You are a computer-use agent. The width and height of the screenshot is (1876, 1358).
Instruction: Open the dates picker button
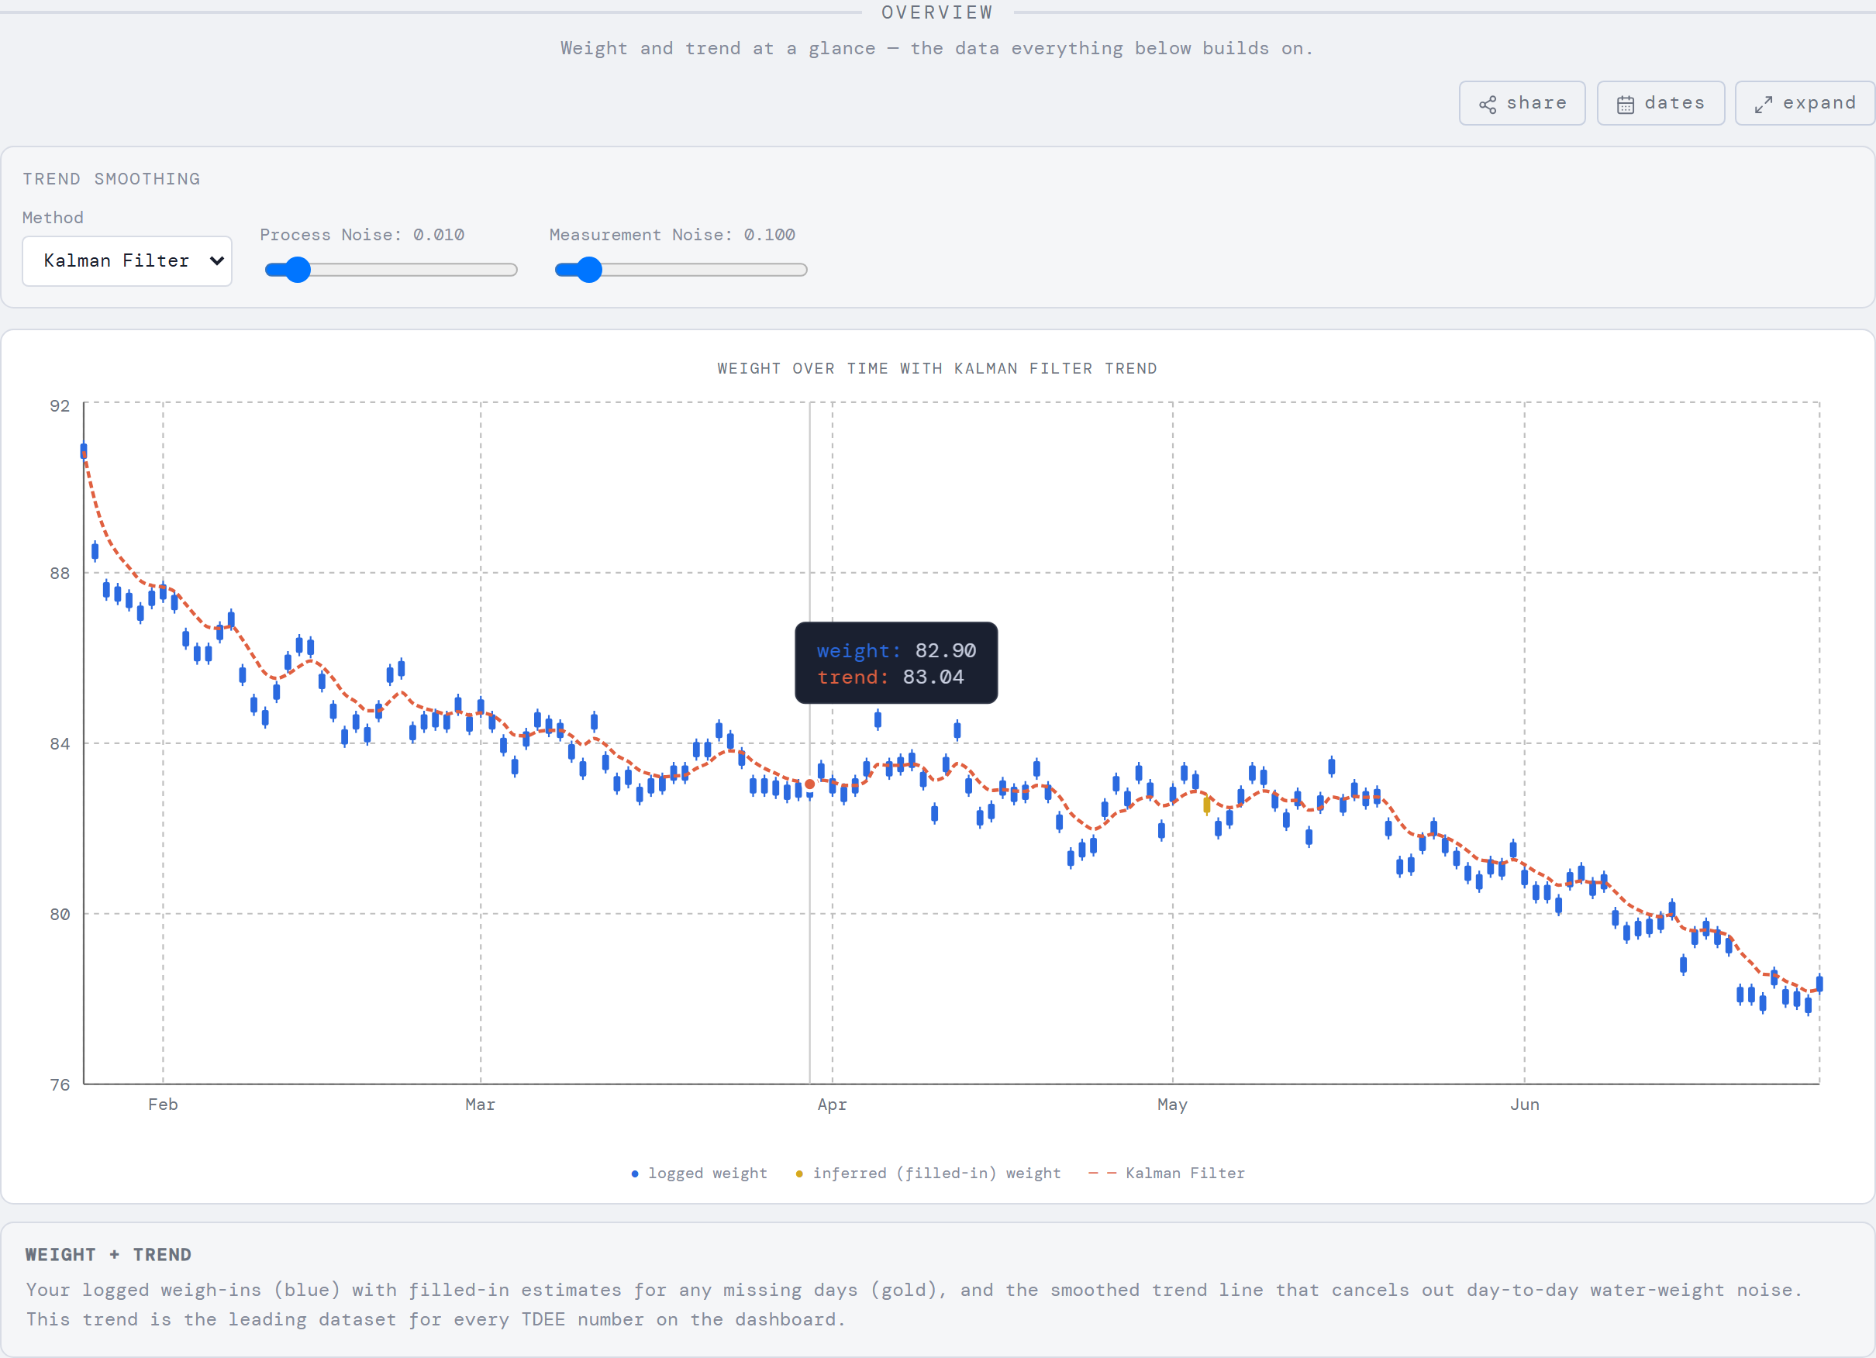tap(1660, 103)
